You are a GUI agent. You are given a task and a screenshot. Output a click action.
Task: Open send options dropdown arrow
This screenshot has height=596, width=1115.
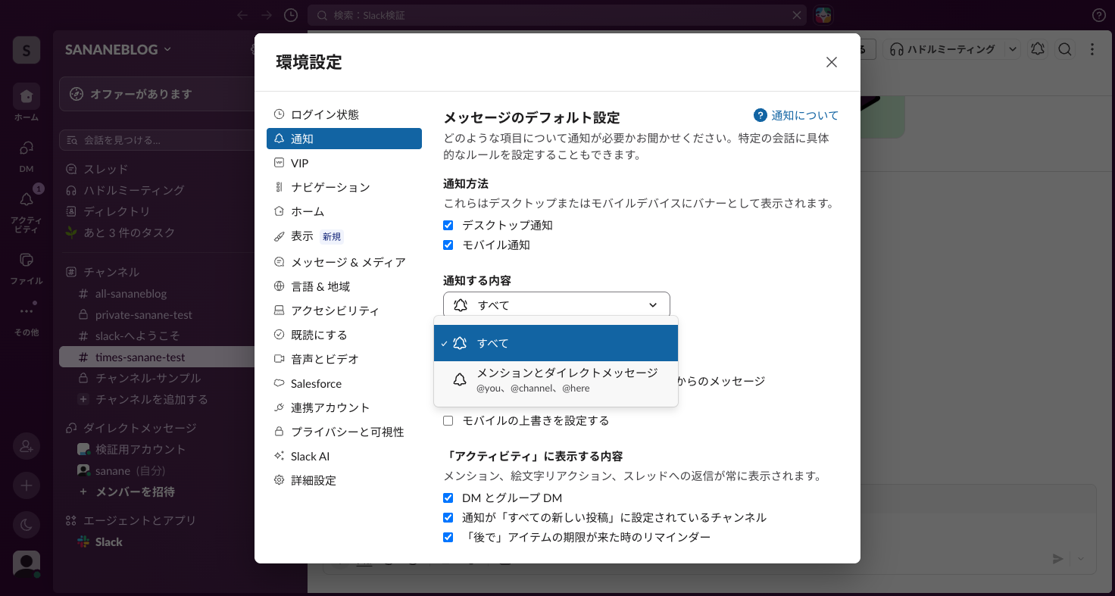pos(1082,559)
